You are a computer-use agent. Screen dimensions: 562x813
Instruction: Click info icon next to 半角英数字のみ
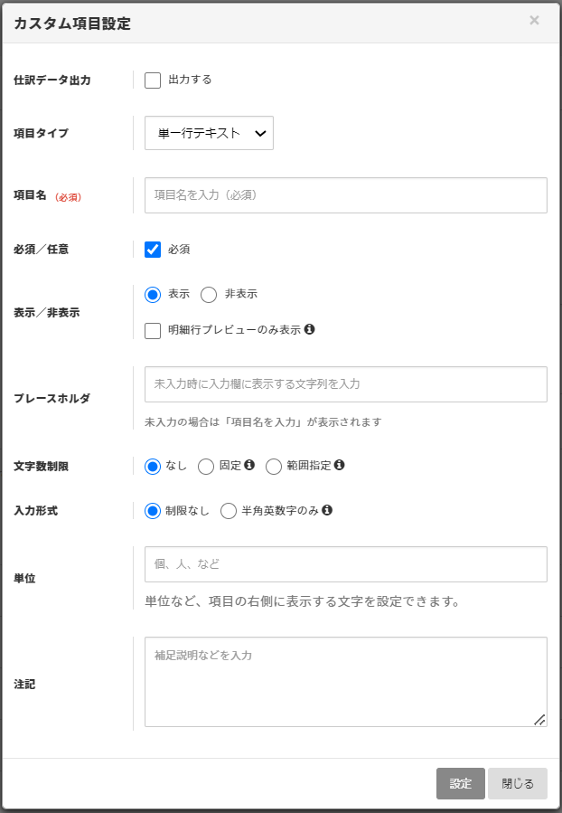coord(327,510)
